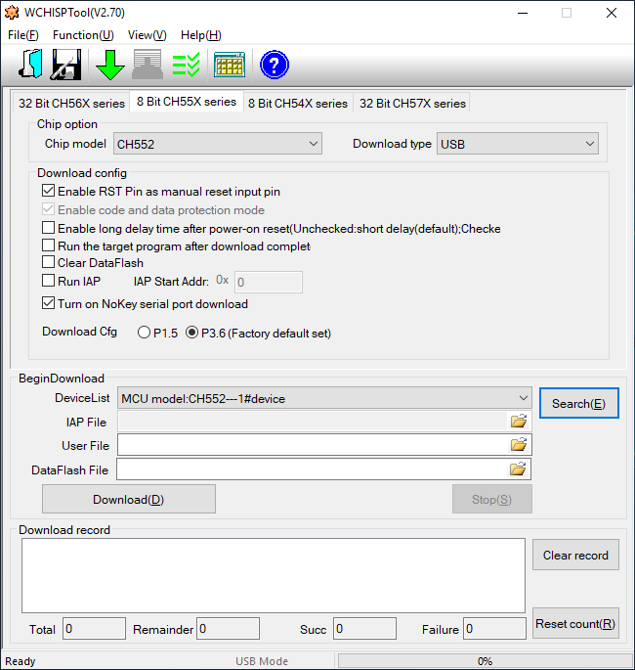Click the save config floppy icon
The height and width of the screenshot is (670, 635).
pos(66,65)
